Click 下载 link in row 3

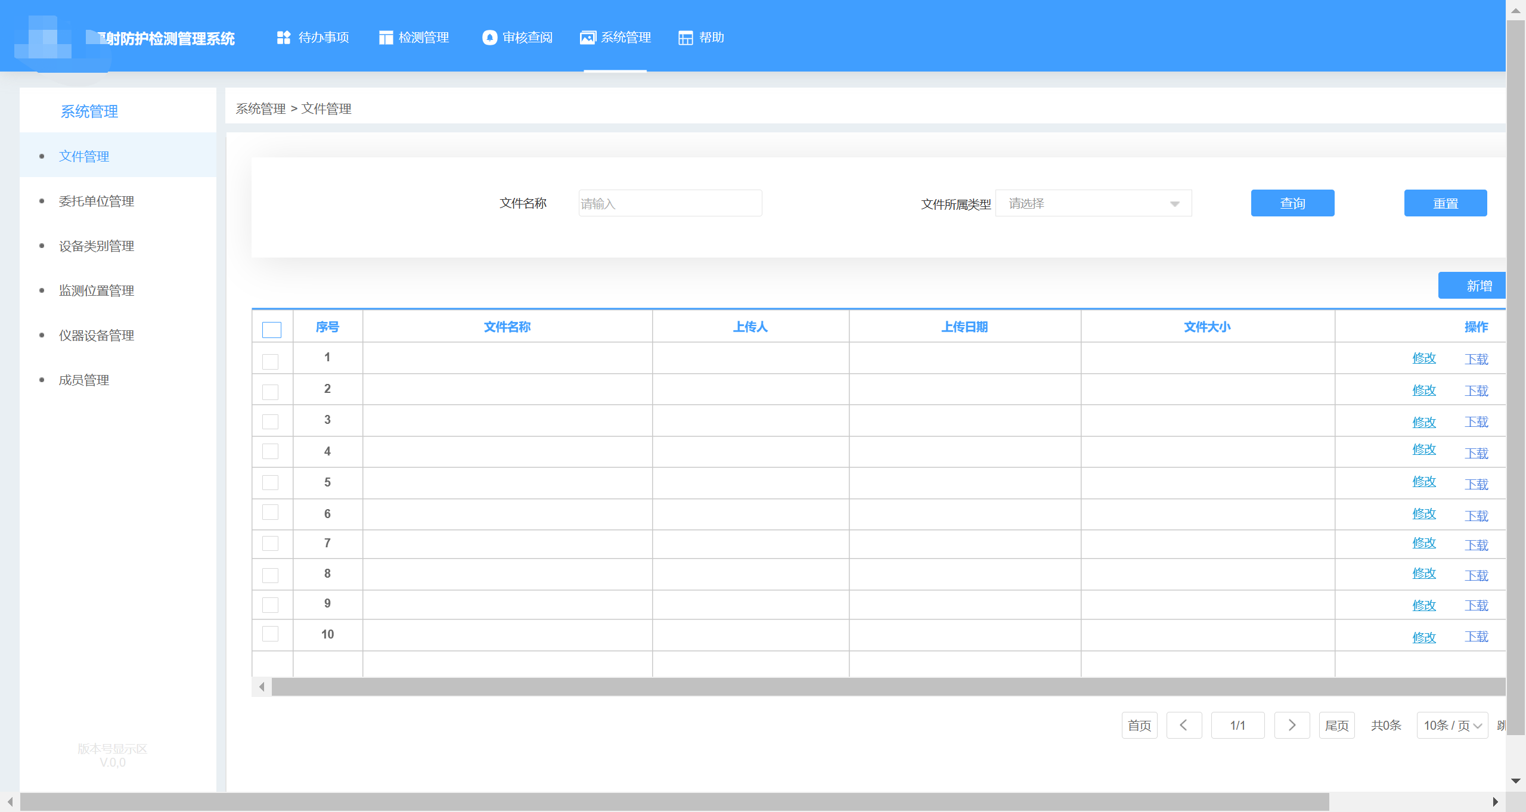point(1477,422)
